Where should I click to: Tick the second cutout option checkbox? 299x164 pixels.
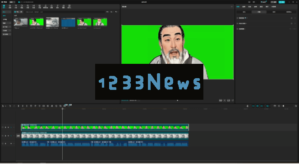click(x=237, y=23)
